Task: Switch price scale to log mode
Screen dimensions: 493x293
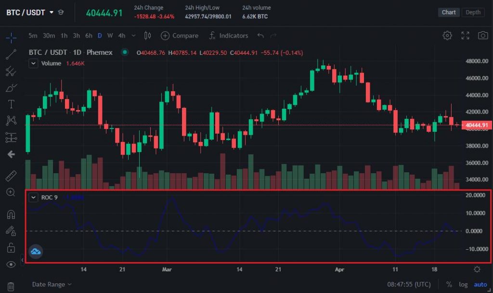Action: [463, 284]
